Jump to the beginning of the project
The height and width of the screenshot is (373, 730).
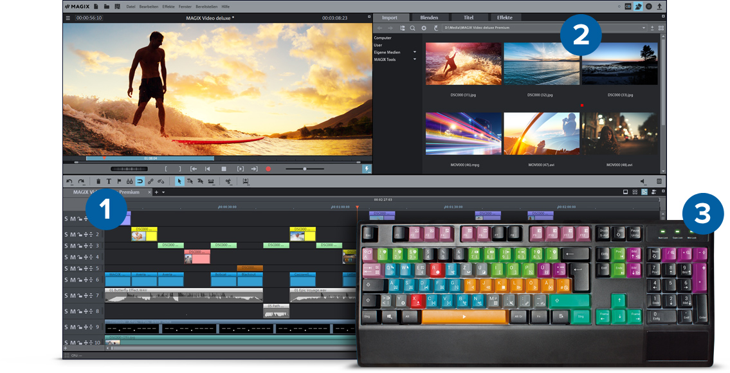[x=208, y=169]
